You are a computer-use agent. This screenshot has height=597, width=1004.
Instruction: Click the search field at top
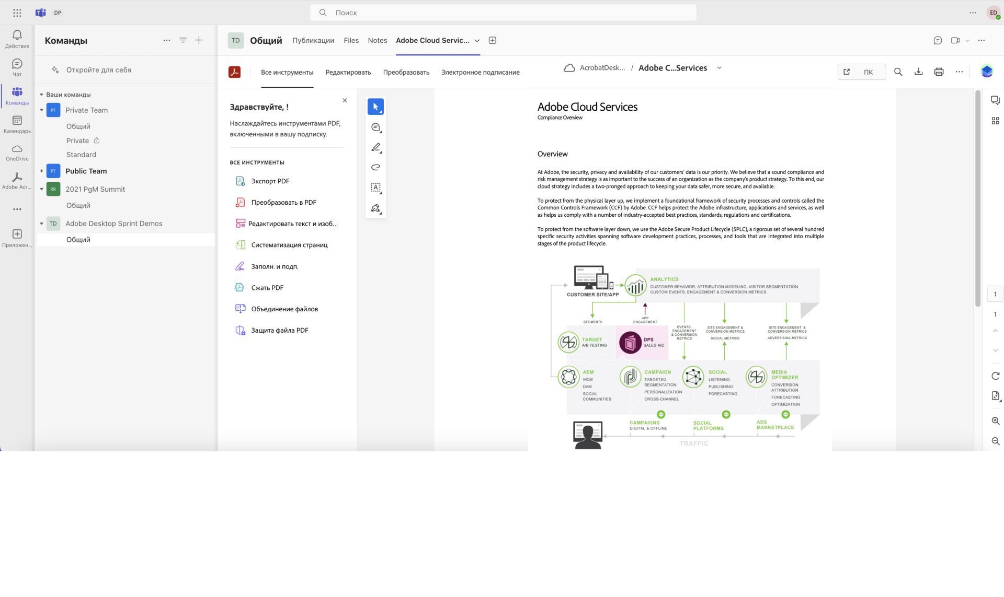tap(503, 13)
